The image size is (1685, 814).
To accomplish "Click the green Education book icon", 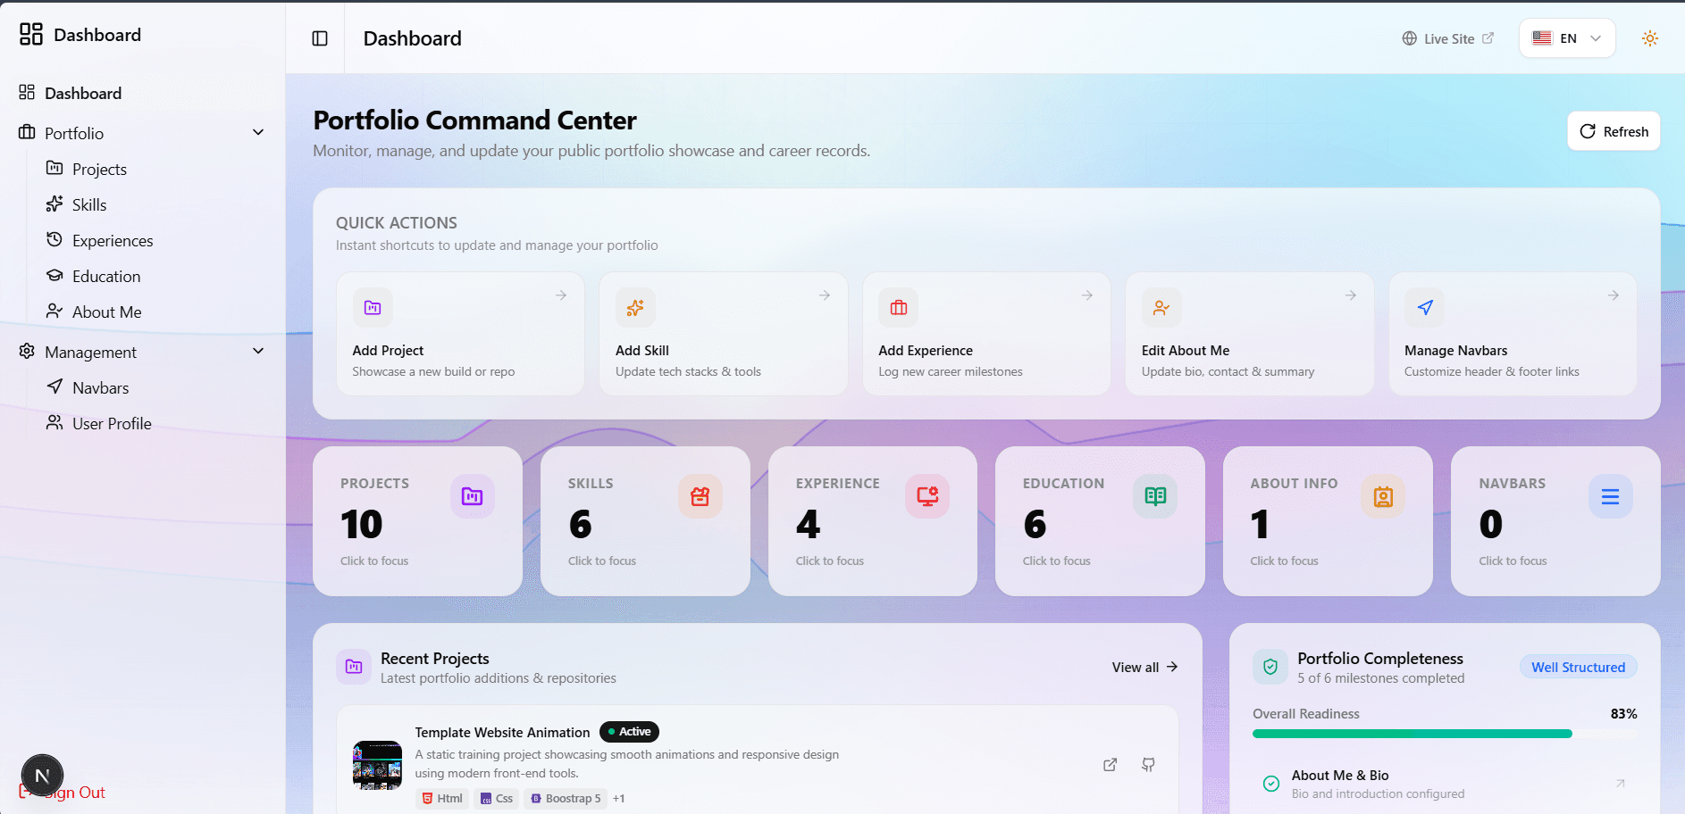I will tap(1155, 496).
